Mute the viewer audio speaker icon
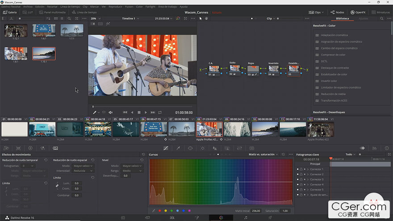 point(110,113)
